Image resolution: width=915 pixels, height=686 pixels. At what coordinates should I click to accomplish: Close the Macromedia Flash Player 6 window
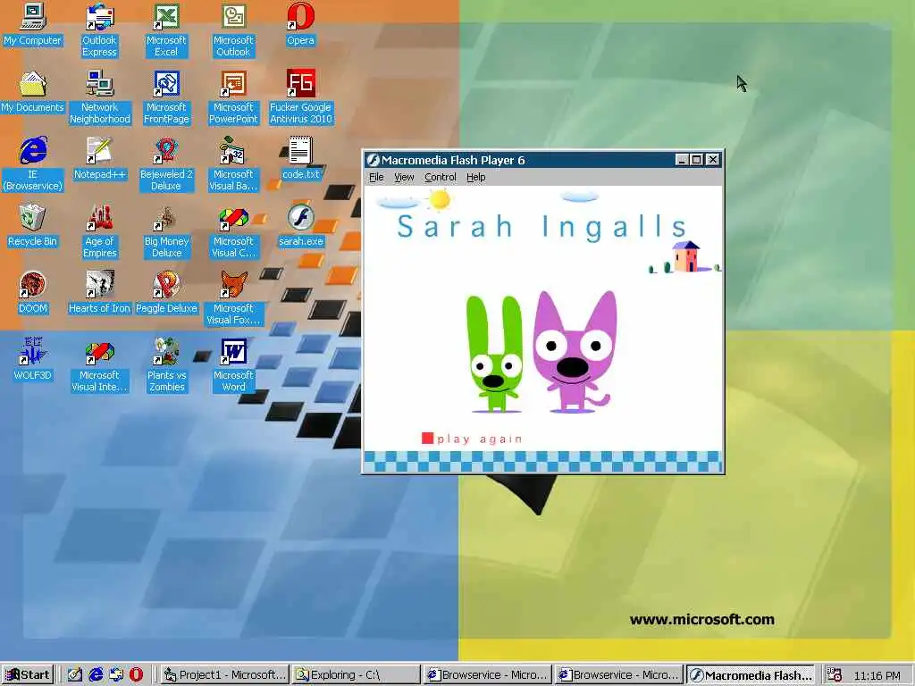[x=713, y=159]
